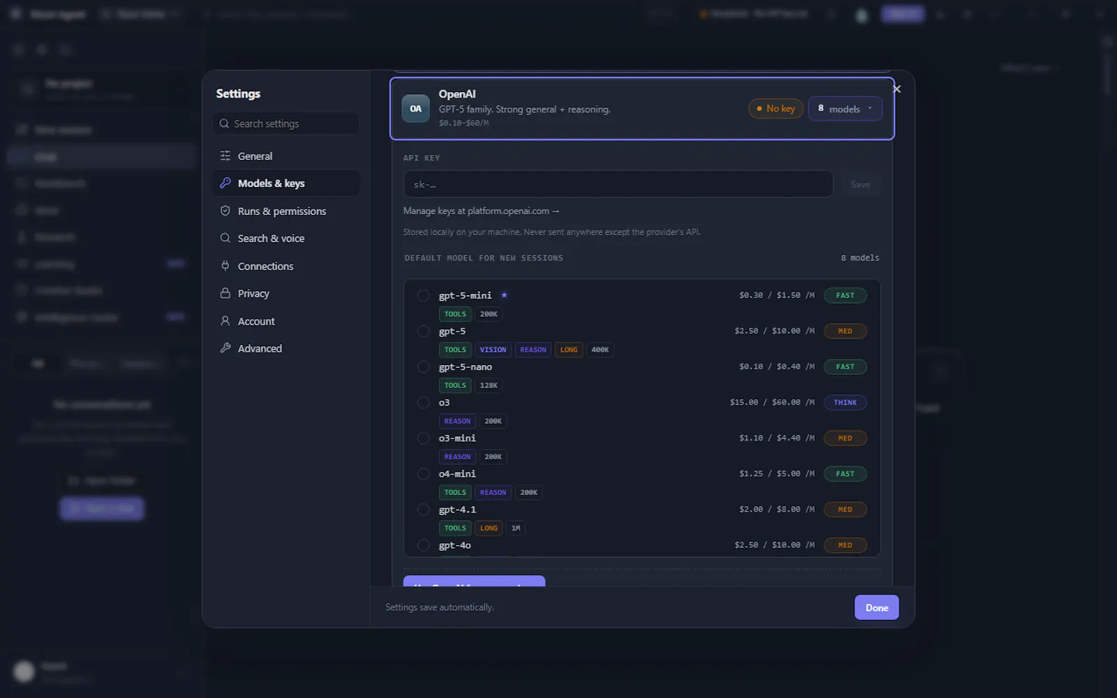Click the MED badge on o3-mini row

(x=845, y=438)
